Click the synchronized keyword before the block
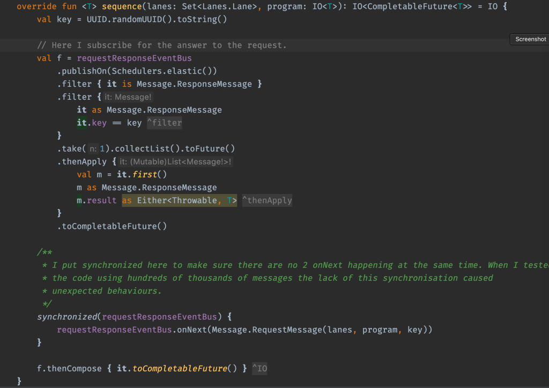Viewport: 549px width, 388px height. 67,317
